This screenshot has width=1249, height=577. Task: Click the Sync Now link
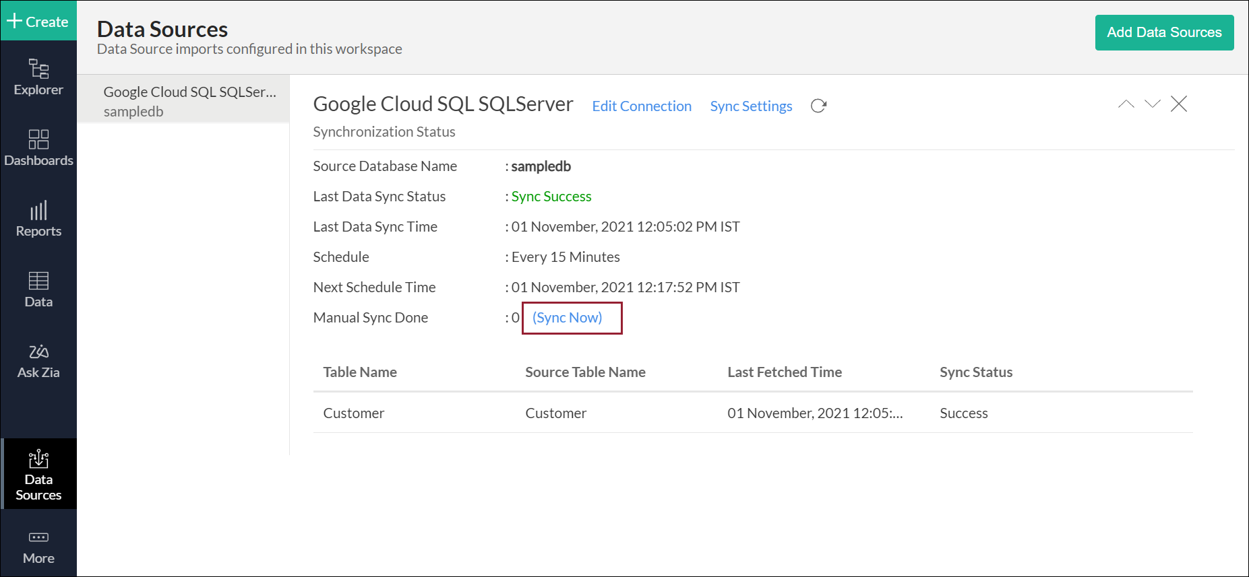tap(567, 318)
